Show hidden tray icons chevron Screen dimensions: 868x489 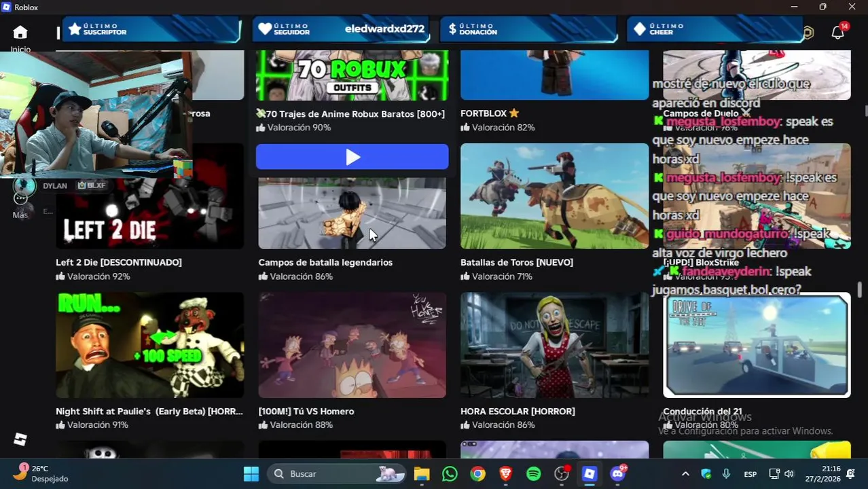[x=685, y=474]
